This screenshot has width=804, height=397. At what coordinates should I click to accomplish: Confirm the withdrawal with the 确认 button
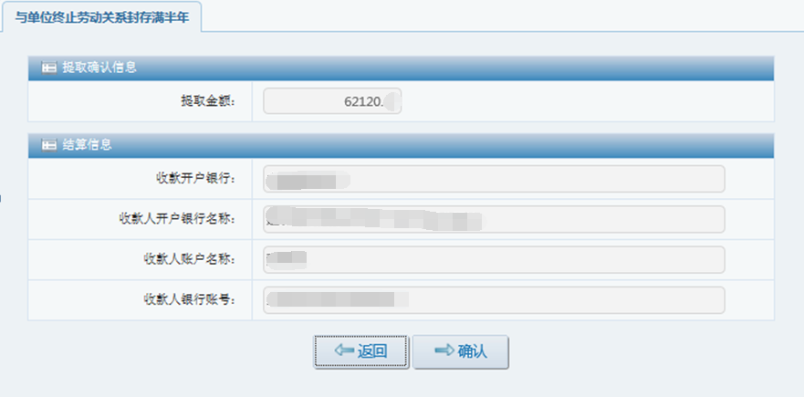pyautogui.click(x=461, y=352)
